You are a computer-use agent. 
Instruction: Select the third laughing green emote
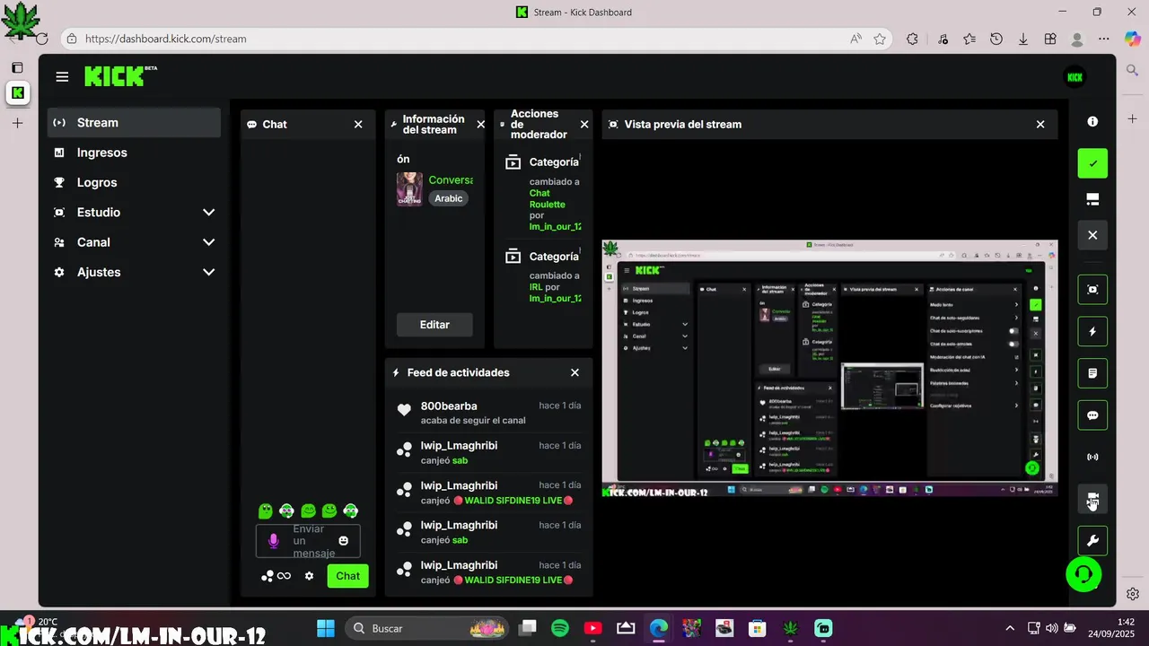[x=308, y=511]
